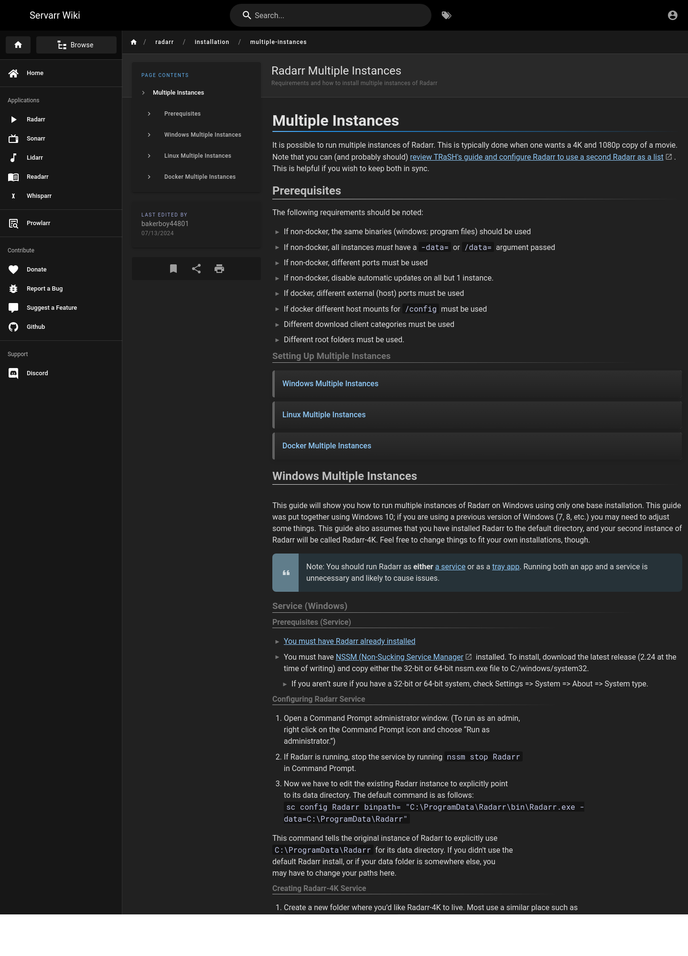Click the Radarr play icon
The width and height of the screenshot is (688, 956).
tap(13, 119)
